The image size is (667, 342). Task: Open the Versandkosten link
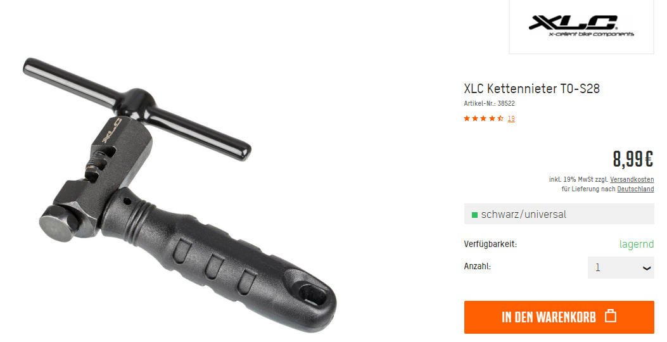[x=632, y=179]
